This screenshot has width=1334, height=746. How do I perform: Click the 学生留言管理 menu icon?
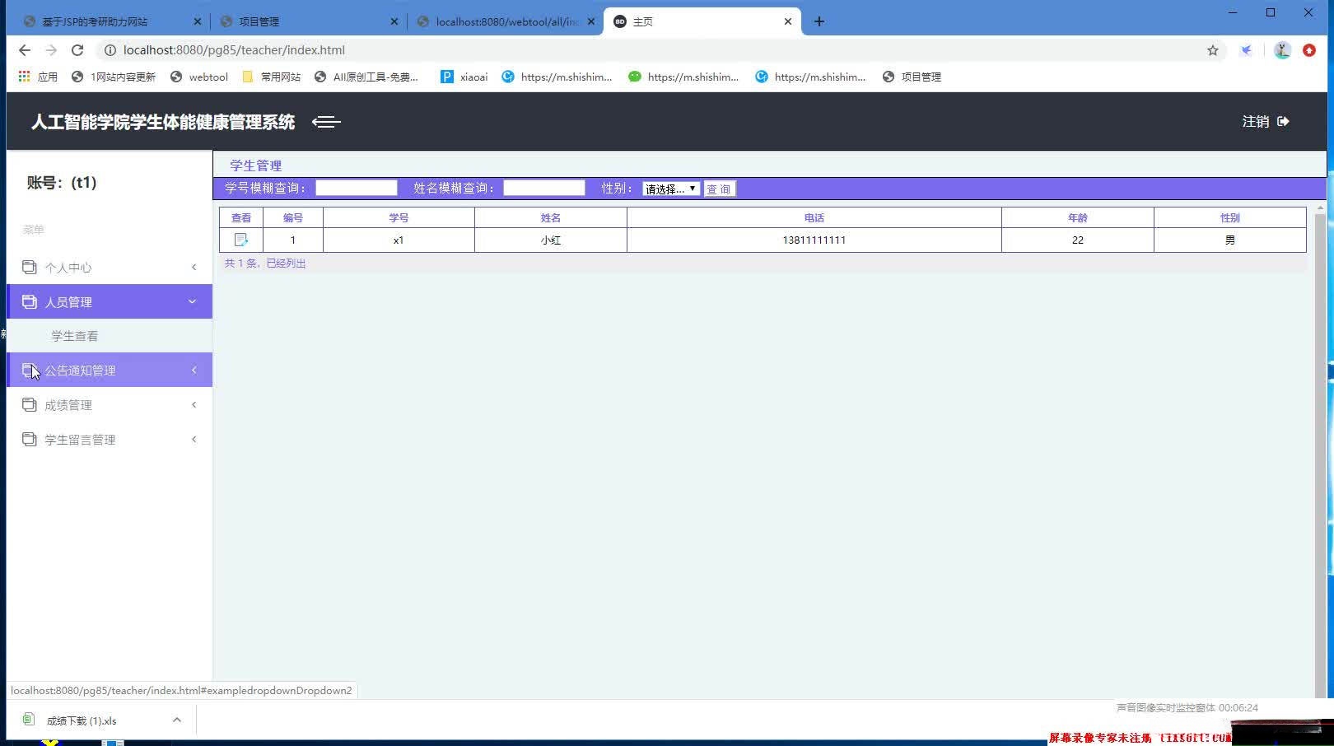[x=30, y=439]
